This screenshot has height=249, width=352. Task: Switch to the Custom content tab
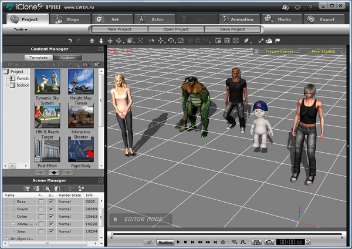(67, 58)
